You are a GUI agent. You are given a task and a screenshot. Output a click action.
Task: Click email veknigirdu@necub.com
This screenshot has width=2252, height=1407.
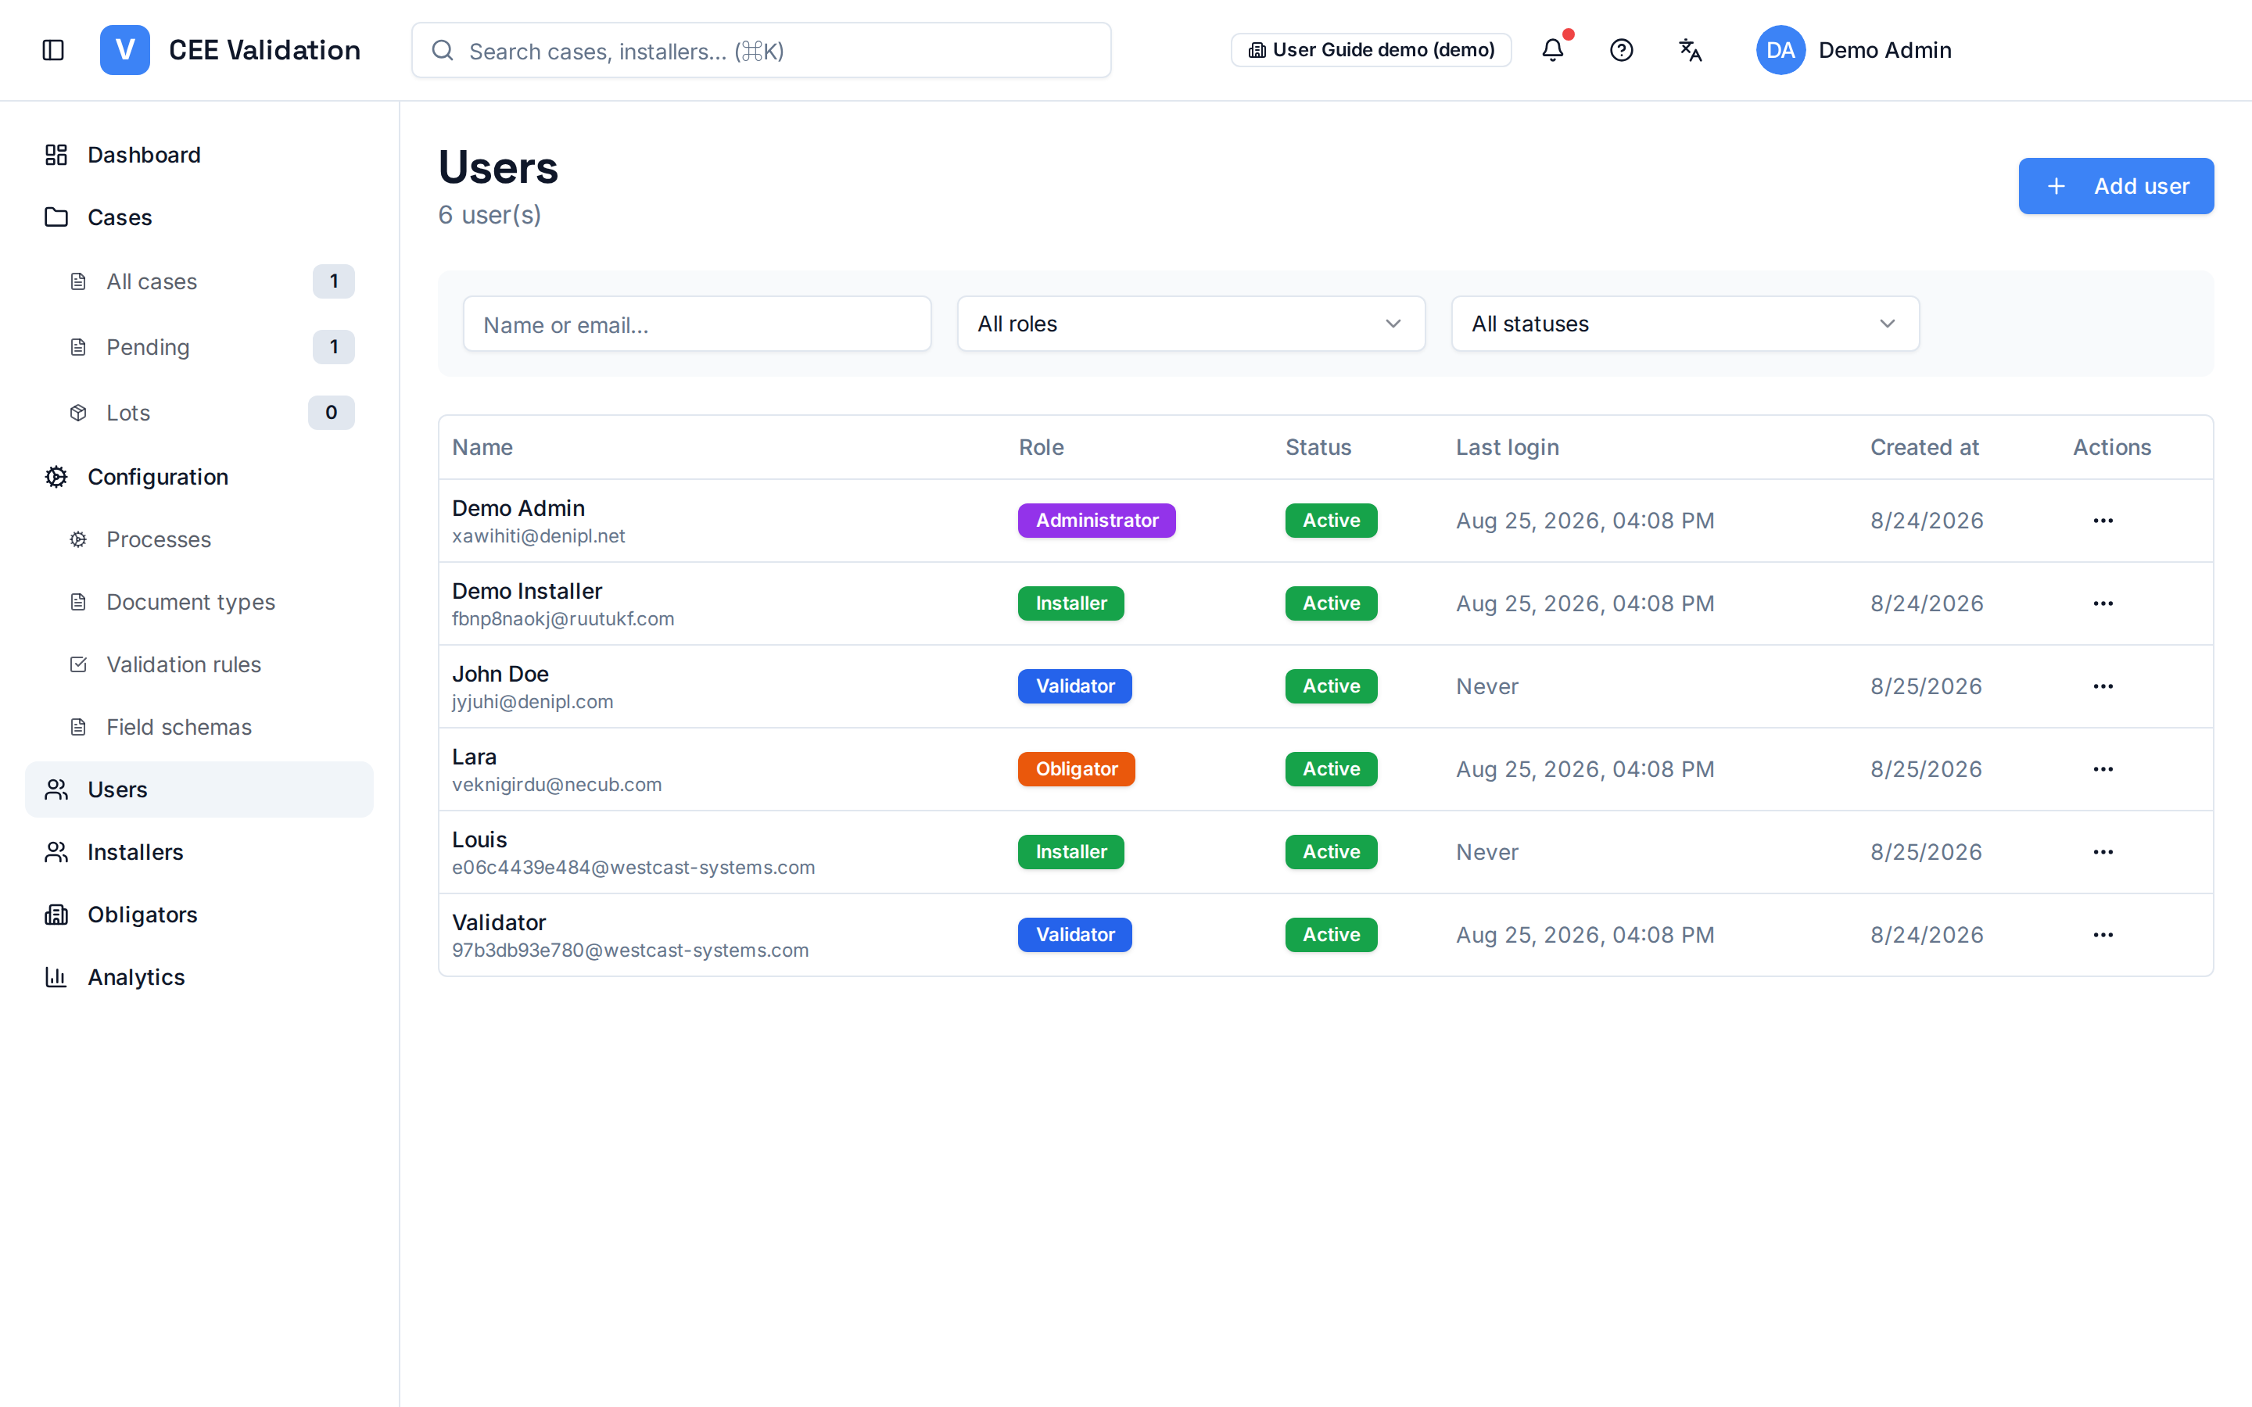click(x=557, y=785)
